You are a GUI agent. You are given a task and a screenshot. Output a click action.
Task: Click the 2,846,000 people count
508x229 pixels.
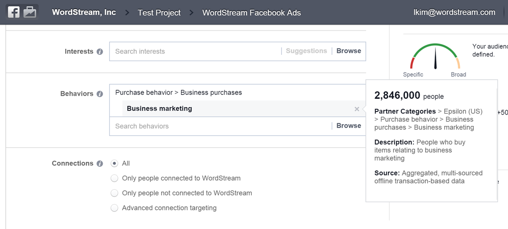pos(409,95)
